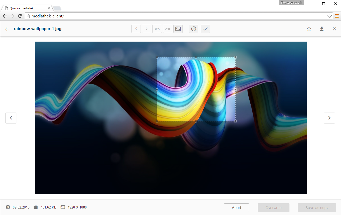Click the right chevron button in the toolbar
341x215 pixels.
147,29
